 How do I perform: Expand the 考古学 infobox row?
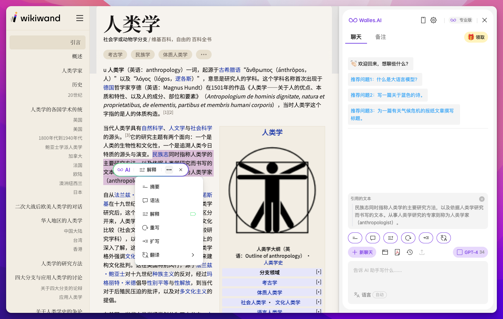pyautogui.click(x=319, y=282)
